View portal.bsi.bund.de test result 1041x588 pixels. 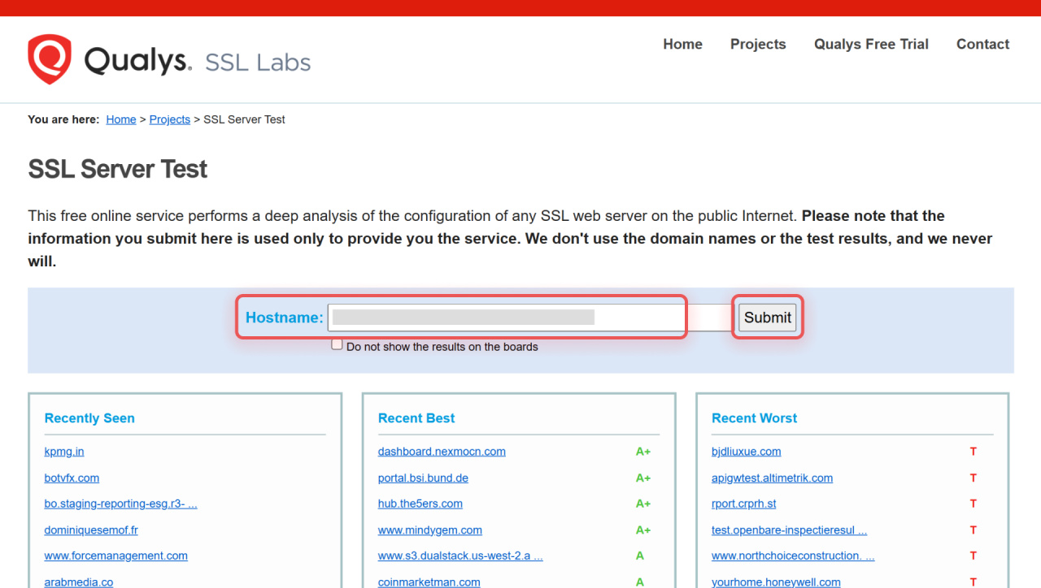pos(423,478)
